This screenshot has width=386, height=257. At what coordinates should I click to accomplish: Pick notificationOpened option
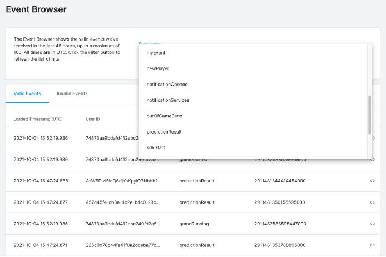coord(167,85)
